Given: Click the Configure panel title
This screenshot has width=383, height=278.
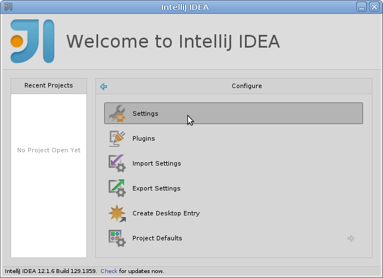Looking at the screenshot, I should coord(247,86).
